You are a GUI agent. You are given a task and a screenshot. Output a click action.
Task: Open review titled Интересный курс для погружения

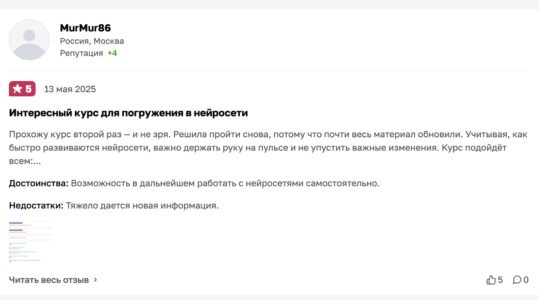point(128,113)
